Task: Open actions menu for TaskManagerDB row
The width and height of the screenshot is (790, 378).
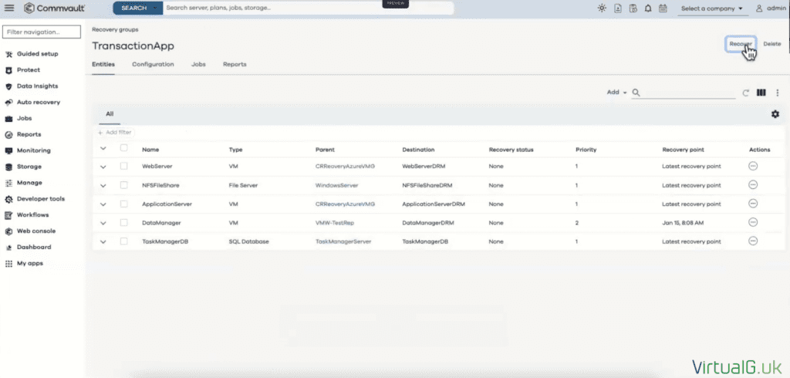Action: click(x=753, y=241)
